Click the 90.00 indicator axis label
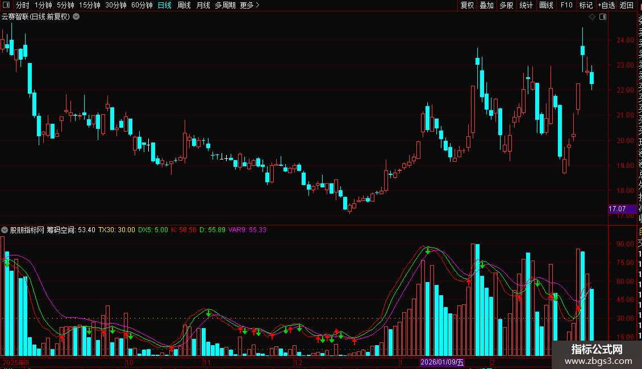This screenshot has height=369, width=642. click(x=625, y=244)
